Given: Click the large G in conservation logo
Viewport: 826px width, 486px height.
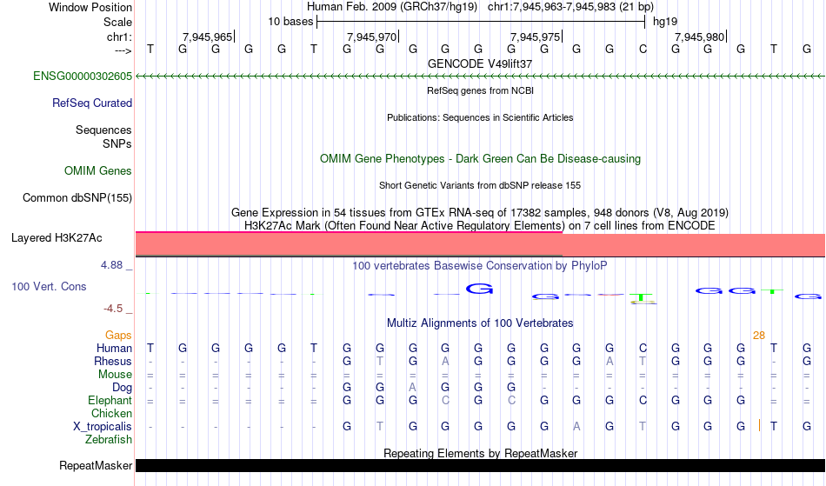Looking at the screenshot, I should [x=479, y=289].
